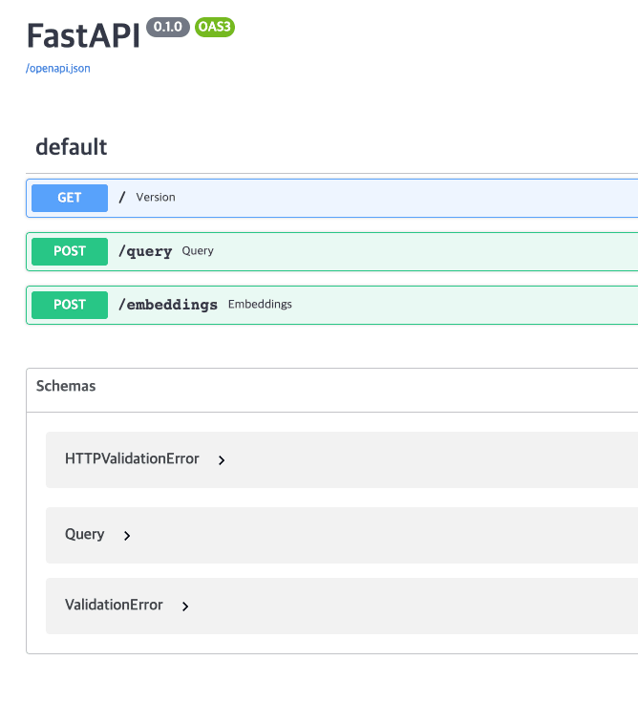Image resolution: width=638 pixels, height=703 pixels.
Task: Click the 'Version' summary in GET row
Action: pyautogui.click(x=156, y=198)
